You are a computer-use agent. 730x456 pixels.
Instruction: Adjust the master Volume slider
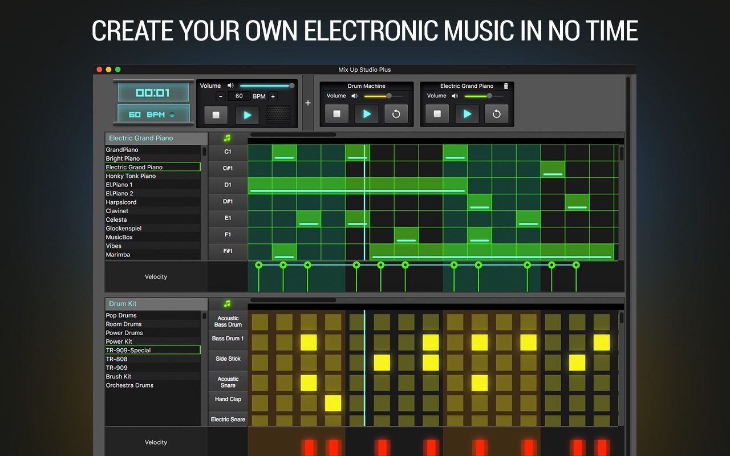pyautogui.click(x=266, y=85)
